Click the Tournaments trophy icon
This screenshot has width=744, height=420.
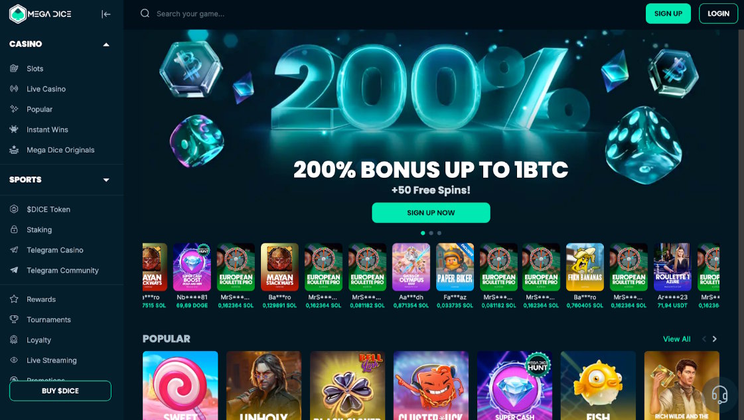14,319
